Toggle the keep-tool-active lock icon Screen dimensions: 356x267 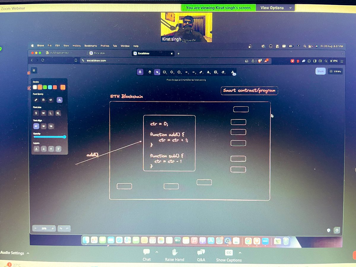tap(140, 72)
